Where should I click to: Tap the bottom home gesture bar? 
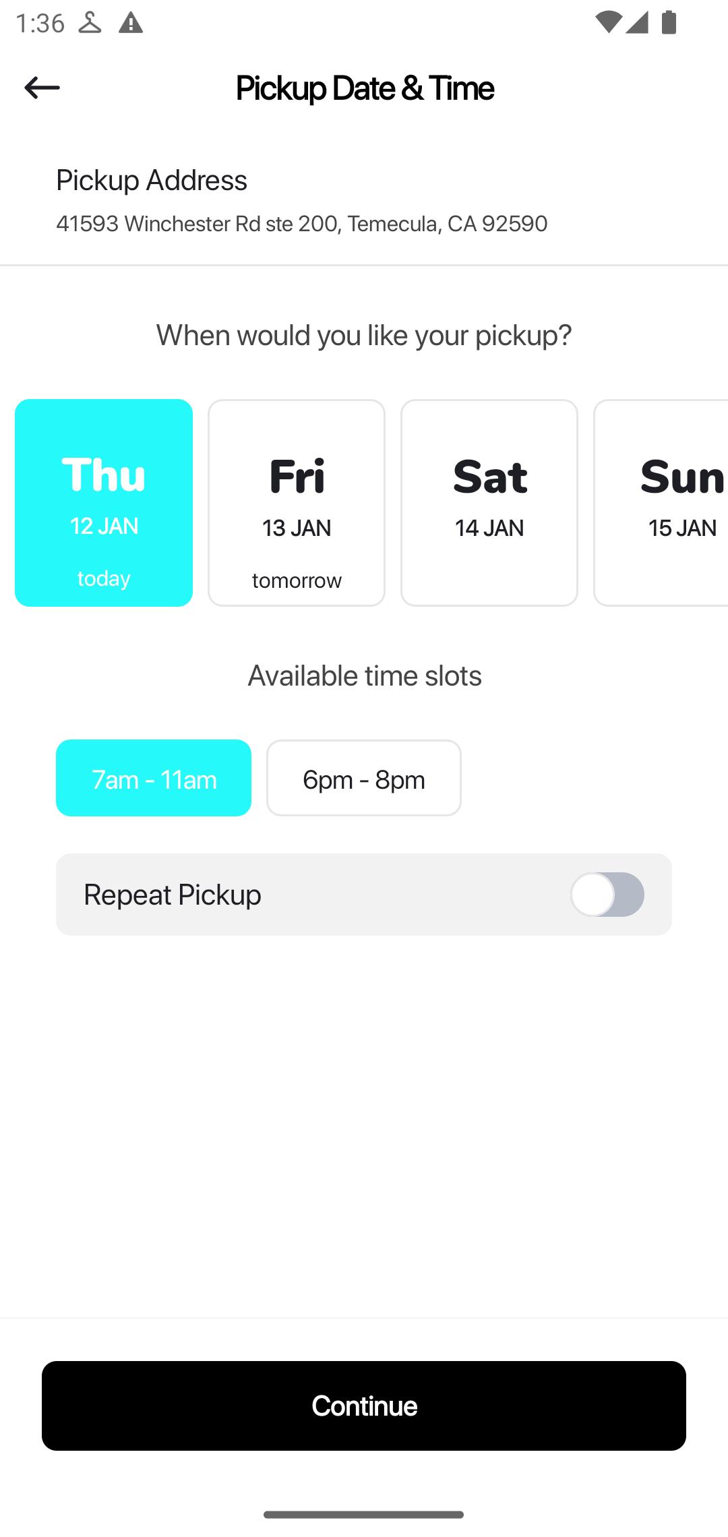(x=364, y=1514)
